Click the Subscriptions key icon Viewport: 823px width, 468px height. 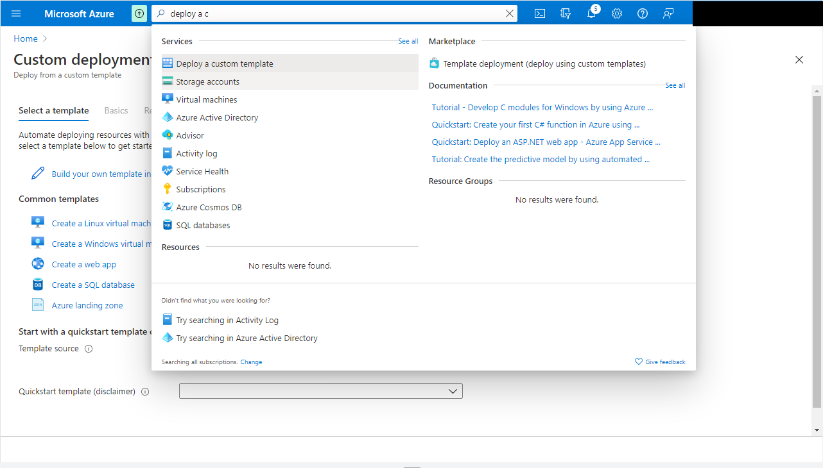coord(168,189)
